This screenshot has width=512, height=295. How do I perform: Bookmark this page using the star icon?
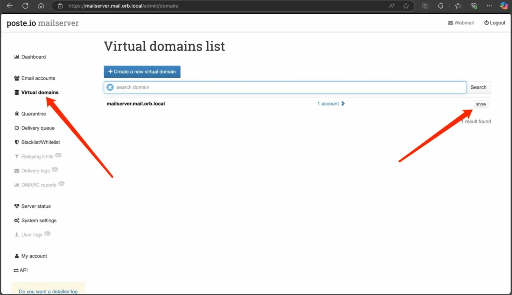406,6
